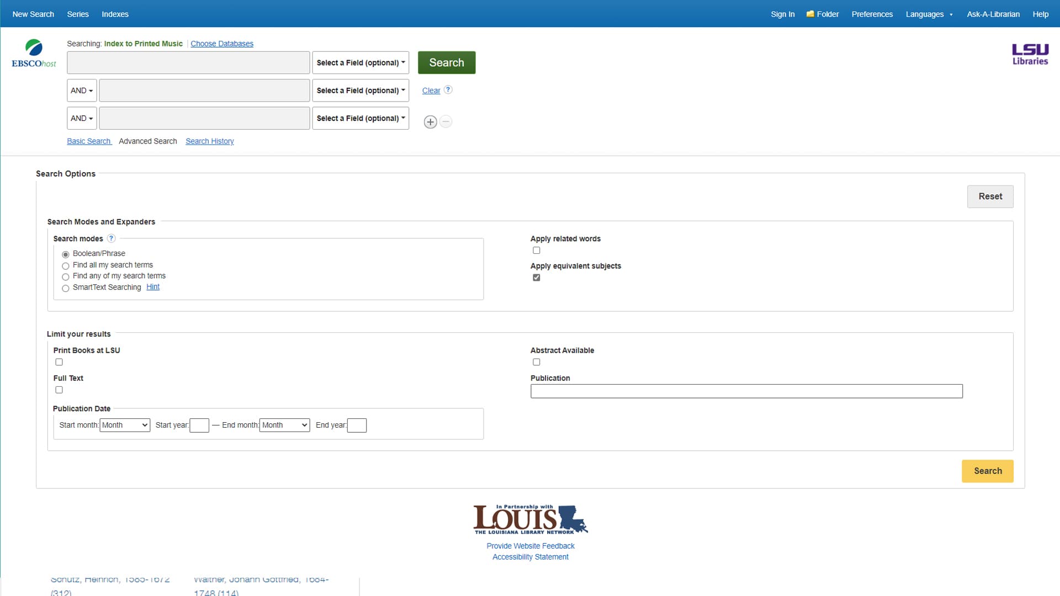Viewport: 1060px width, 596px height.
Task: Open third row Select a Field dropdown
Action: [x=361, y=118]
